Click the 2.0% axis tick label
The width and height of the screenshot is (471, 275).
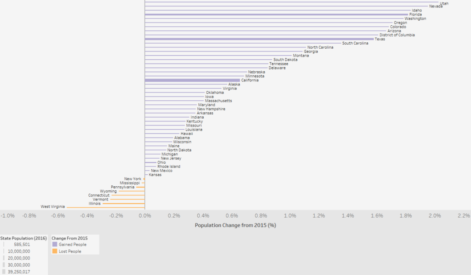435,216
